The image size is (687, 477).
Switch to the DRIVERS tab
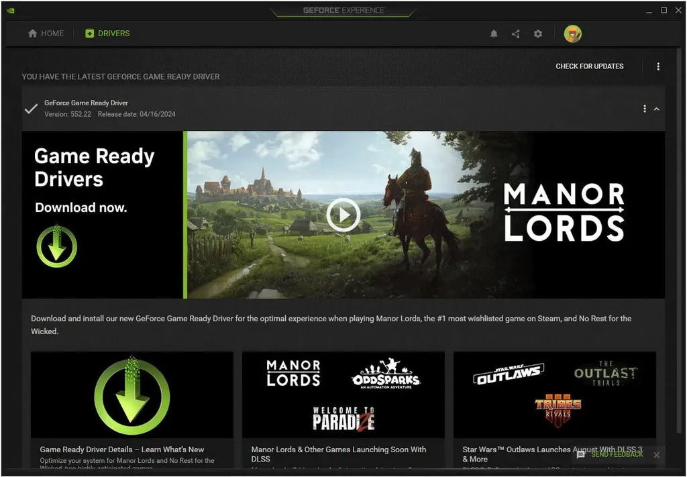(x=108, y=34)
